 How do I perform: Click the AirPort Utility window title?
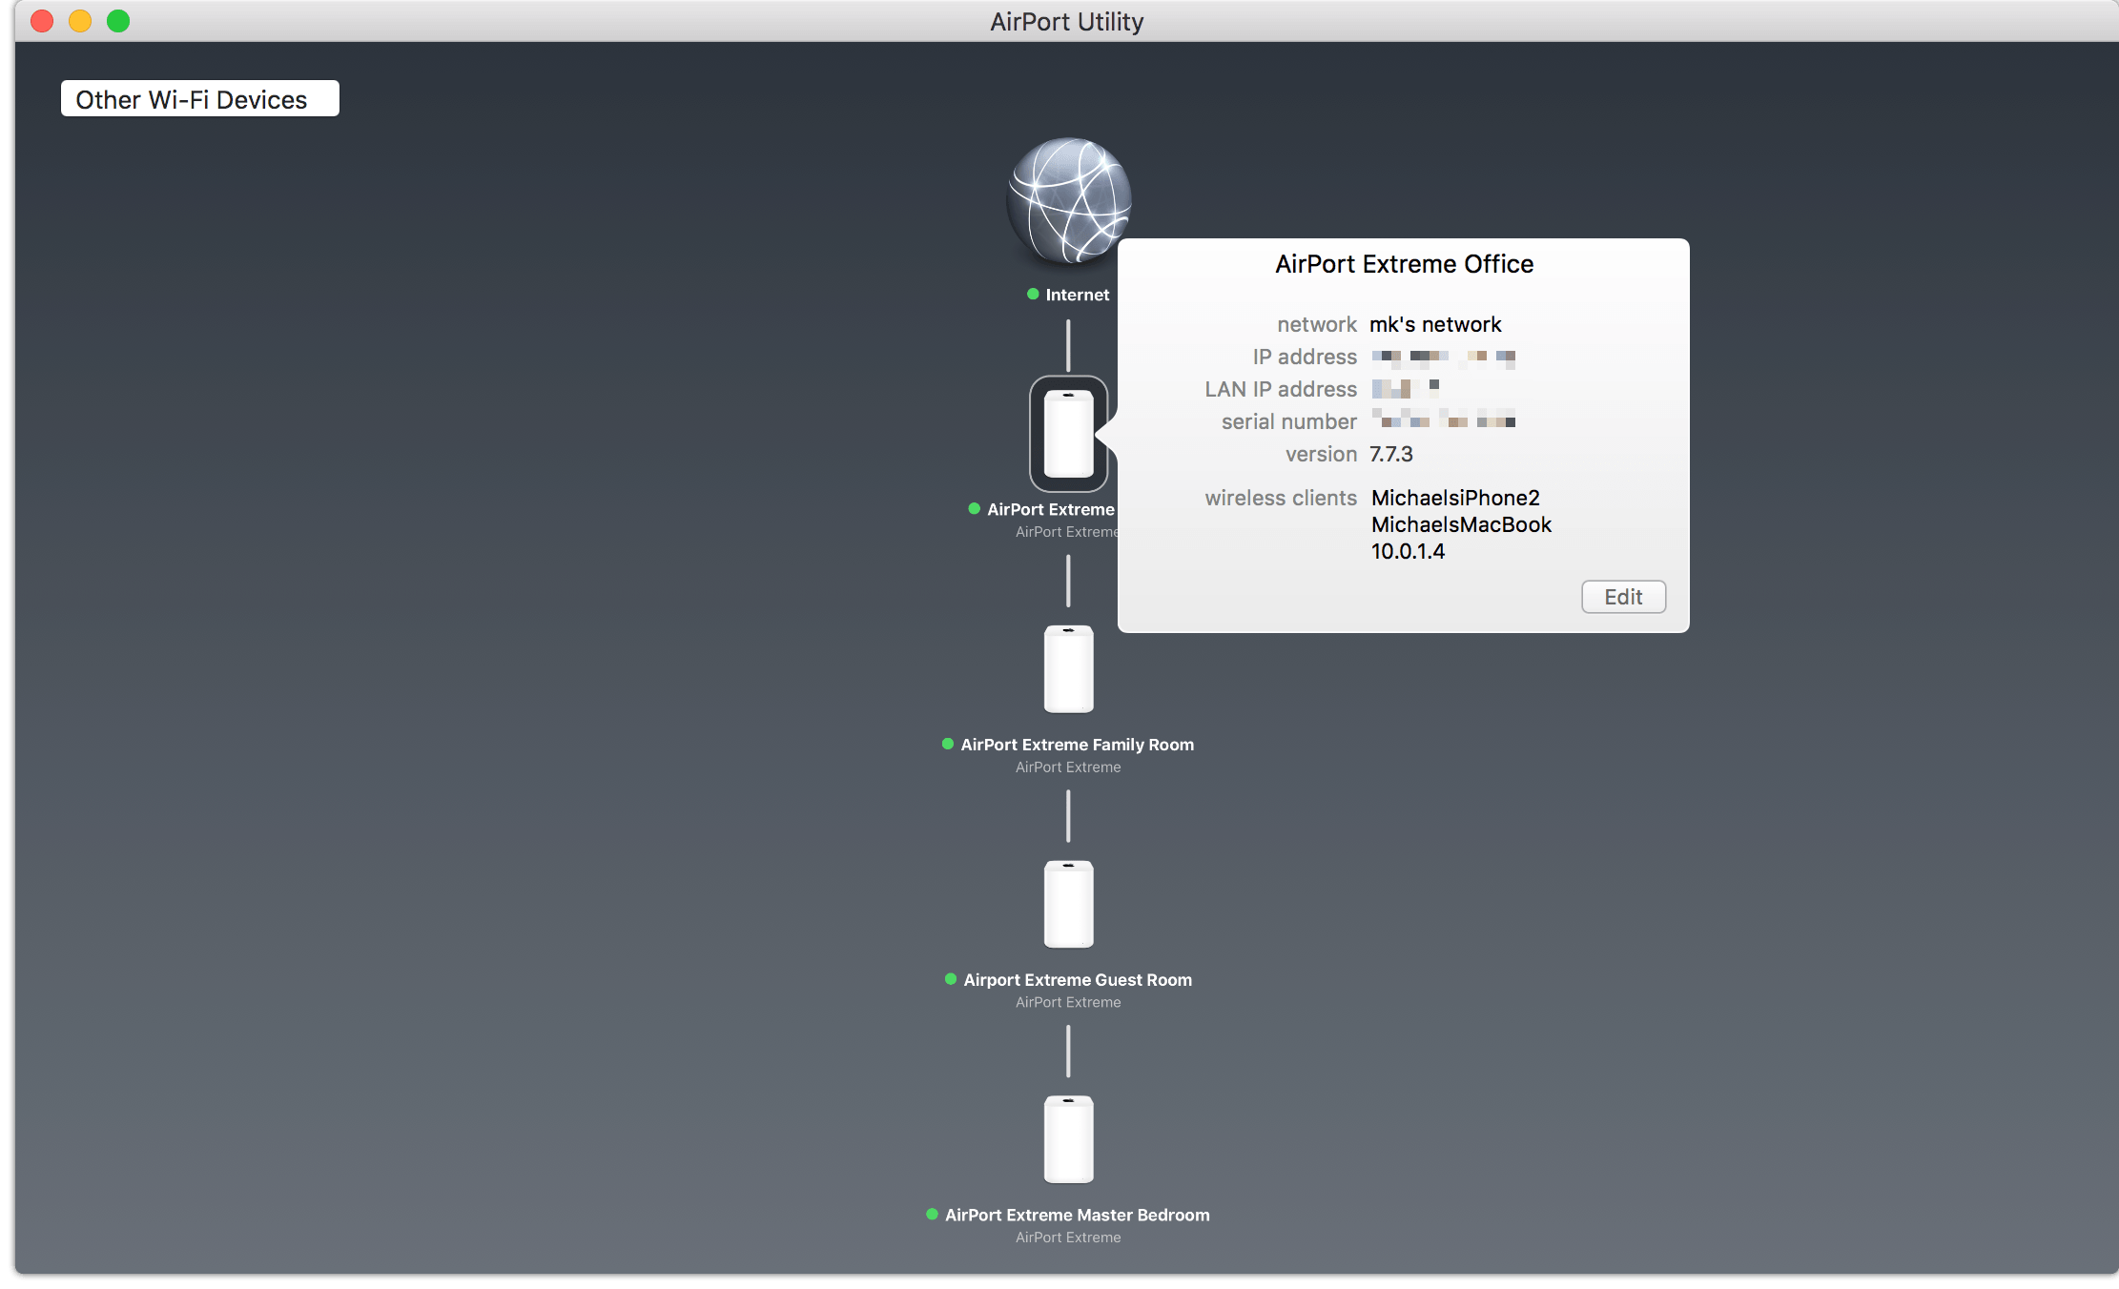[x=1066, y=21]
